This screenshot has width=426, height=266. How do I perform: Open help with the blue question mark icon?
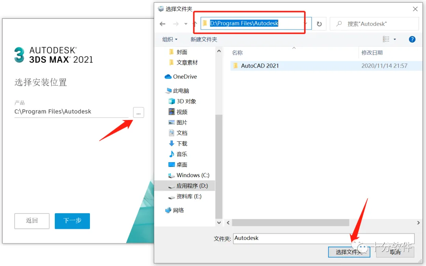[x=412, y=39]
